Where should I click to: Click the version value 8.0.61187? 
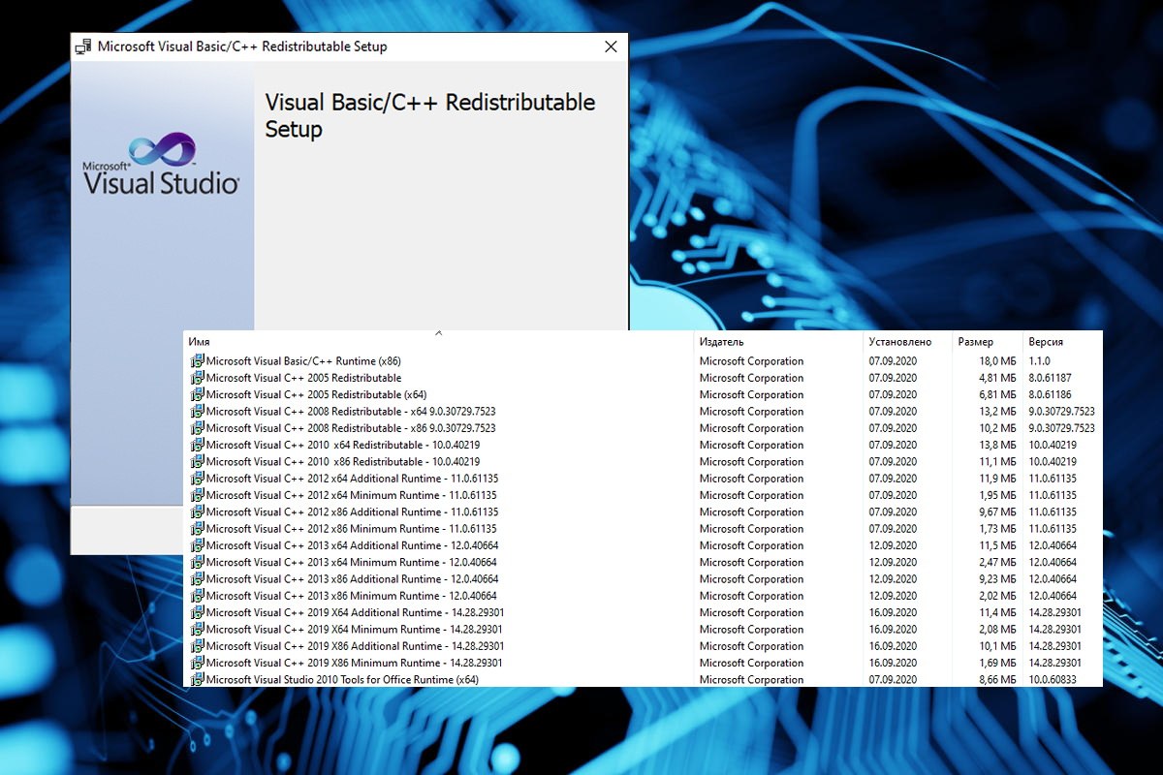pyautogui.click(x=1050, y=378)
